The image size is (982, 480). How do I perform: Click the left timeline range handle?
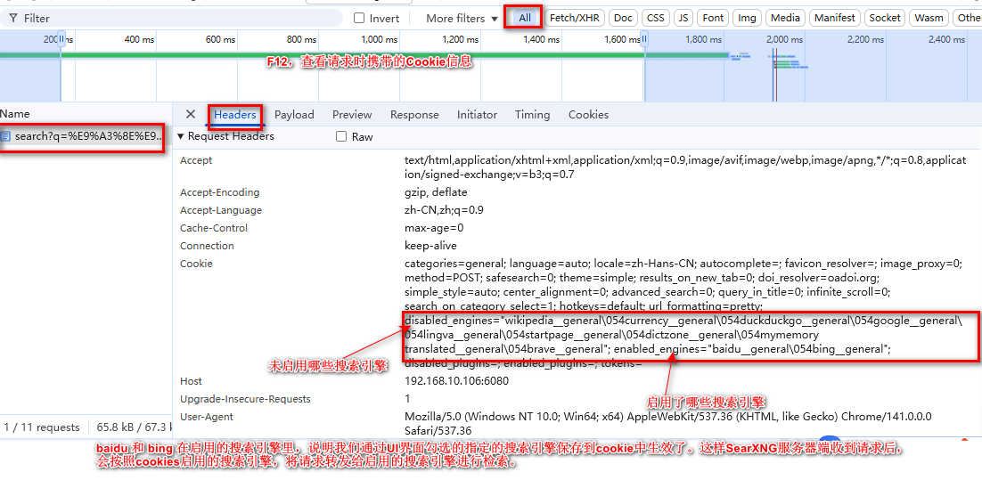pos(61,39)
